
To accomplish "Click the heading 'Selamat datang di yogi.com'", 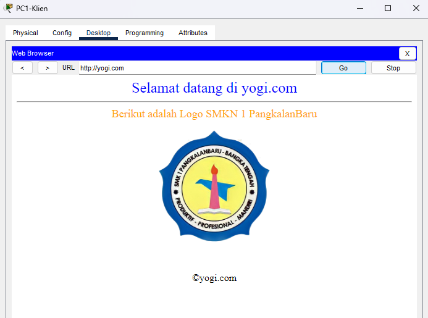I will [214, 88].
